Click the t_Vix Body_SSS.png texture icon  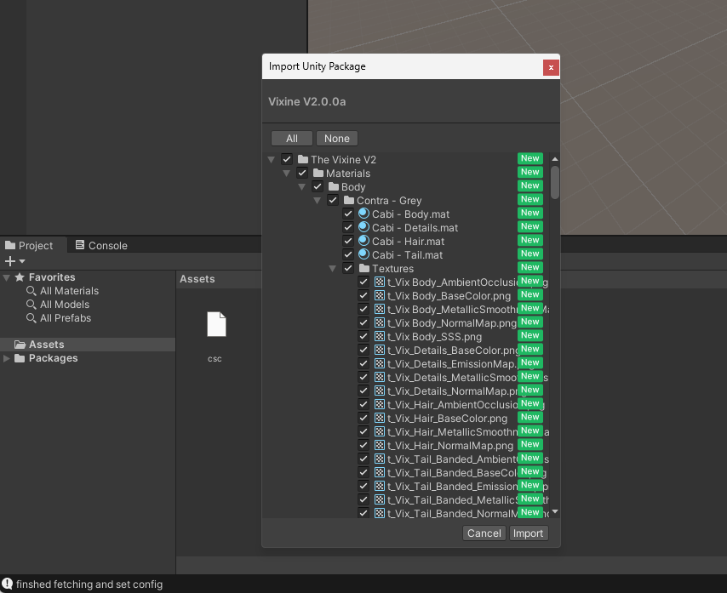pyautogui.click(x=379, y=337)
